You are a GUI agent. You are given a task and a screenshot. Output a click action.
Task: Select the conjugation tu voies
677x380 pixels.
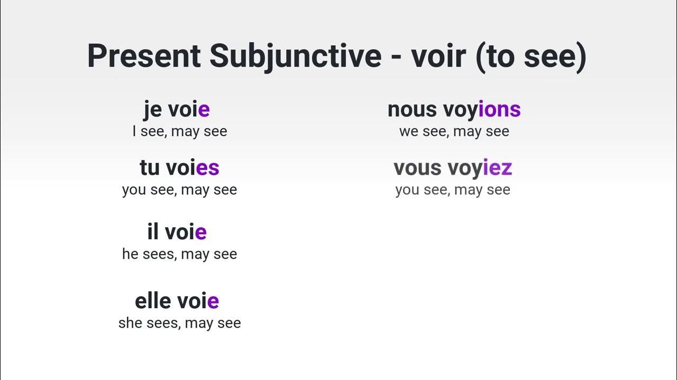[x=179, y=168]
